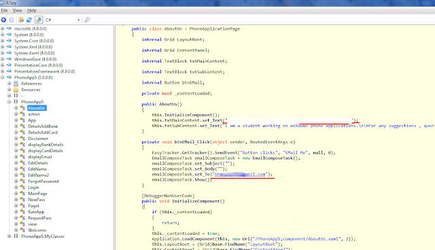
Task: Click the Login class icon
Action: click(22, 187)
